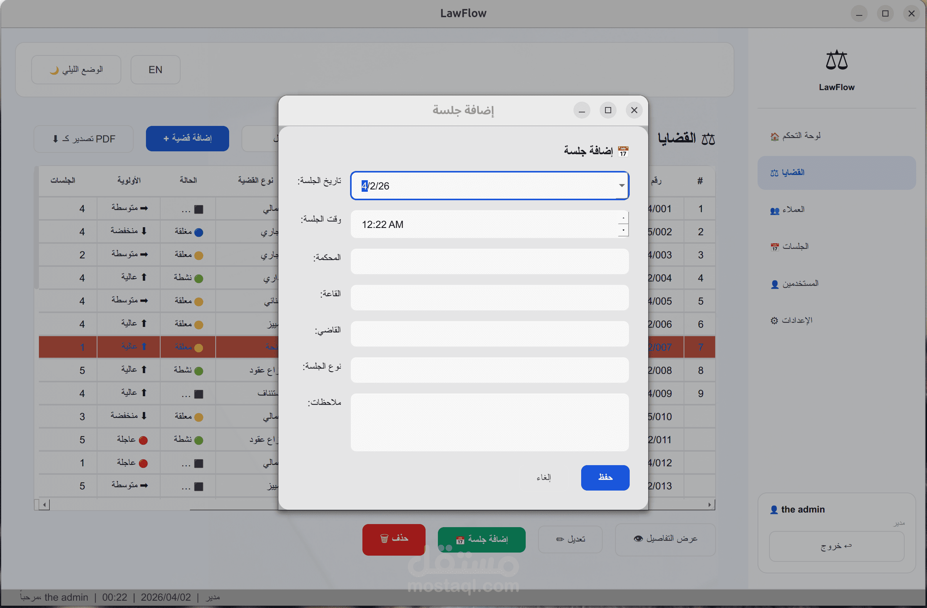Open the session date dropdown arrow
The width and height of the screenshot is (927, 608).
[x=622, y=186]
